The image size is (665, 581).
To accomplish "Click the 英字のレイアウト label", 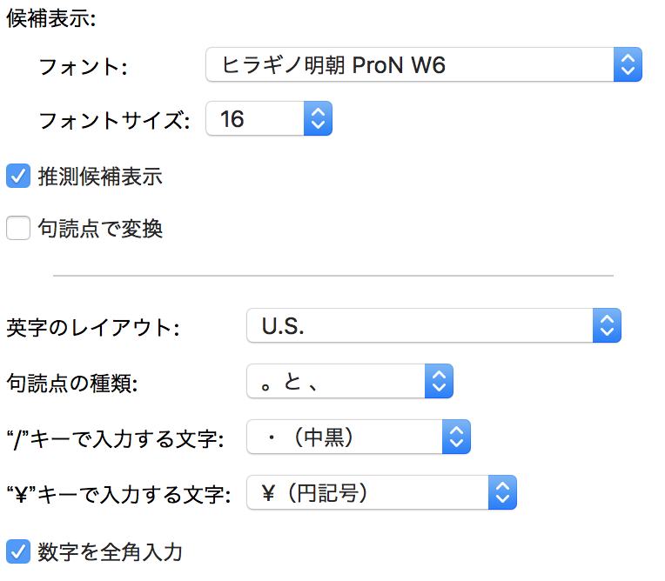I will click(92, 328).
